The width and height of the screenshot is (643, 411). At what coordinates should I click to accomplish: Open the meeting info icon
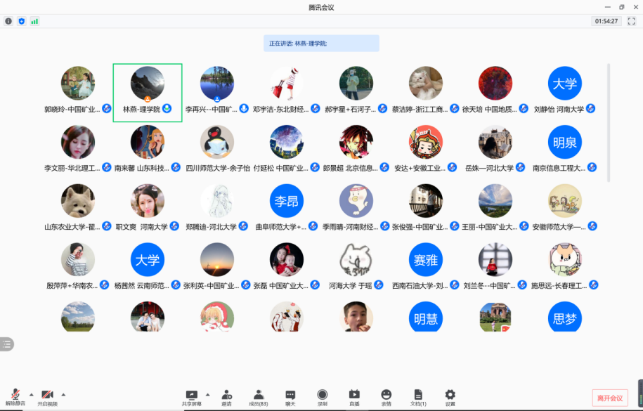tap(8, 21)
